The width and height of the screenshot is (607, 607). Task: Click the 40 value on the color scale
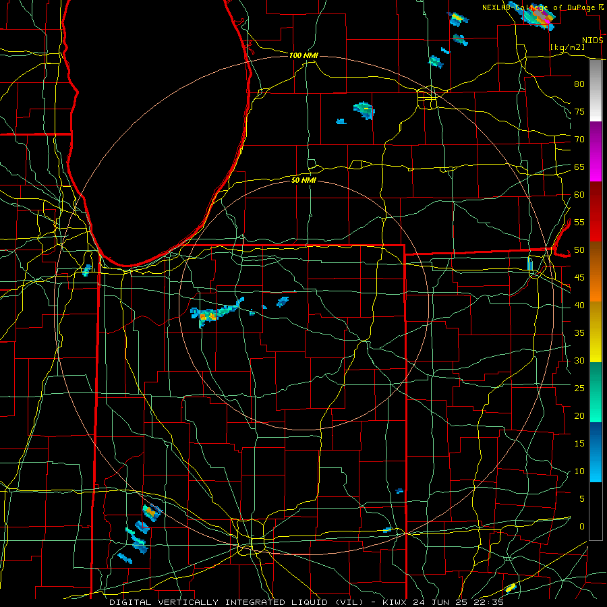(579, 305)
